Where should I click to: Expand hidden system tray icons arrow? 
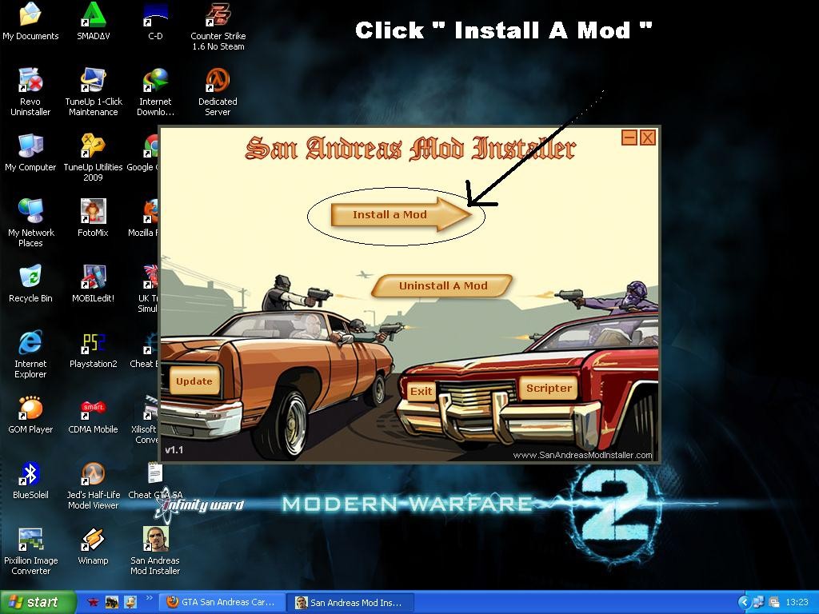point(743,603)
